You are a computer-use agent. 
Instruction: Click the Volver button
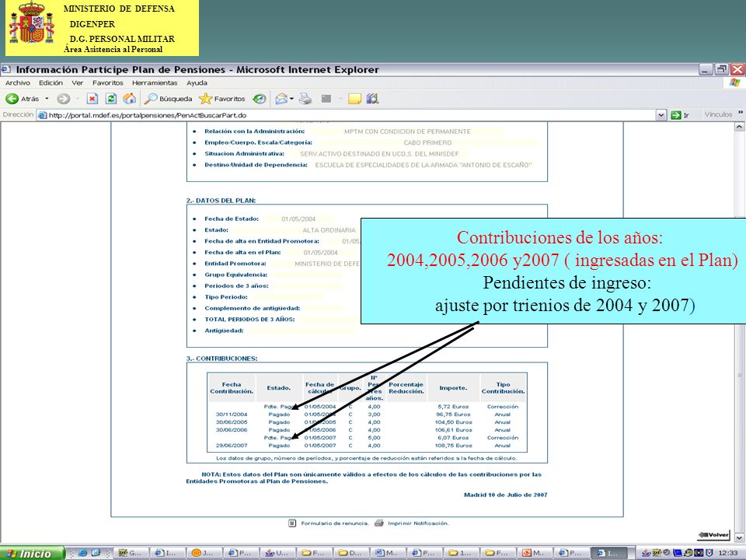[713, 535]
